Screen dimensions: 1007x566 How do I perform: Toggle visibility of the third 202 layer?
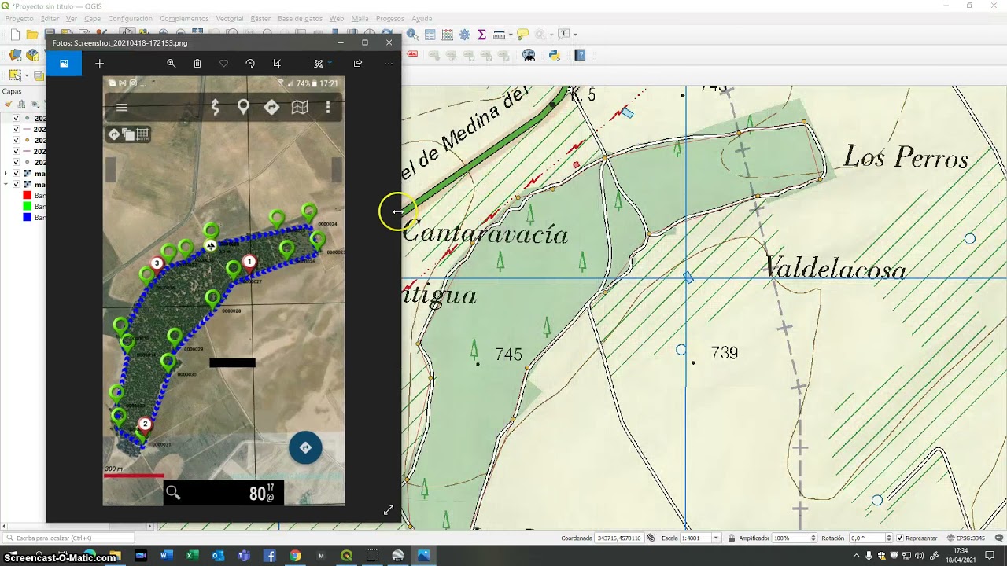[x=16, y=141]
